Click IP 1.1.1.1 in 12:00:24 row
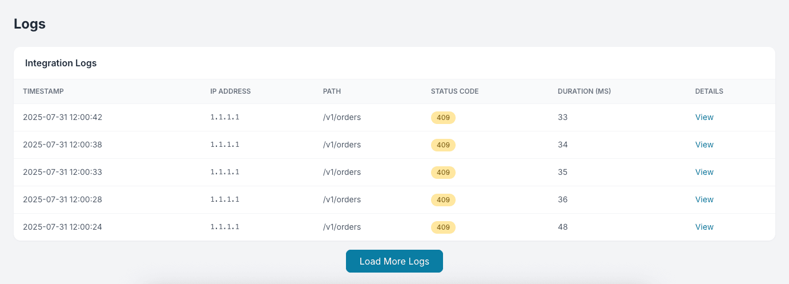This screenshot has width=789, height=284. coord(225,227)
